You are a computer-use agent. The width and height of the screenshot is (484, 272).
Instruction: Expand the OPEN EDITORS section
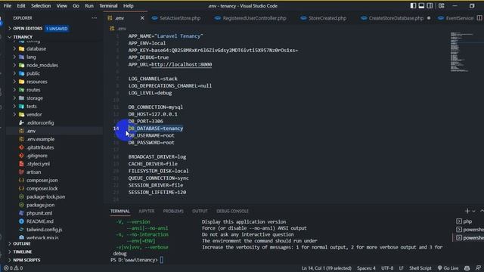(10, 29)
